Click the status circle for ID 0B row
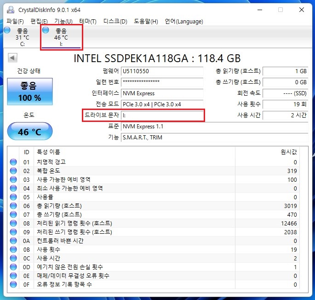The height and width of the screenshot is (300, 315). click(x=13, y=249)
